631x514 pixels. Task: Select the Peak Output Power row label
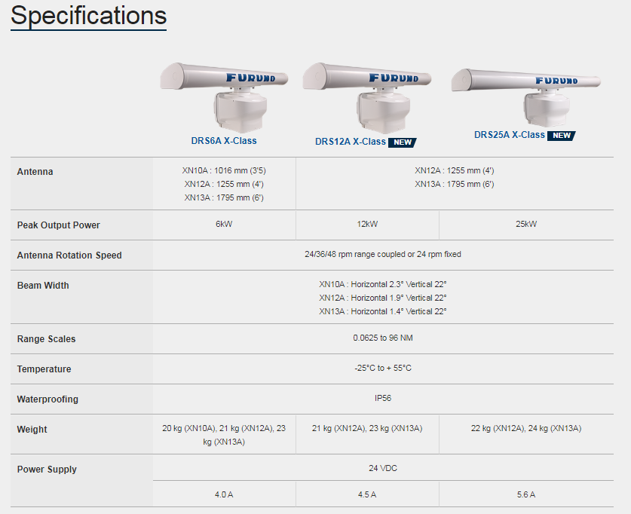[x=58, y=225]
